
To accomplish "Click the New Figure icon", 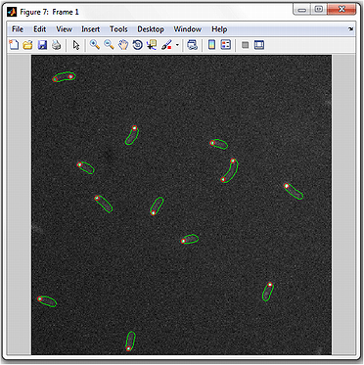I will click(14, 45).
